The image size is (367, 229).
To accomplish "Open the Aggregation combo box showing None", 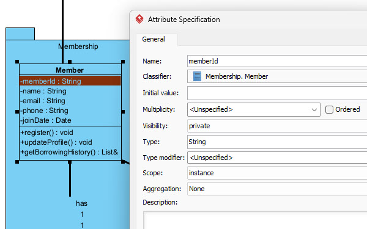I will 277,189.
